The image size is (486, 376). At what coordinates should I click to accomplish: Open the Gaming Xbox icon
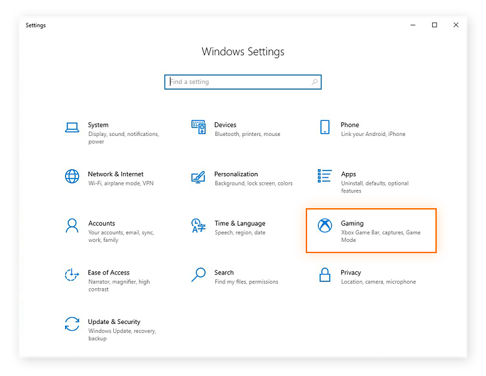click(325, 226)
